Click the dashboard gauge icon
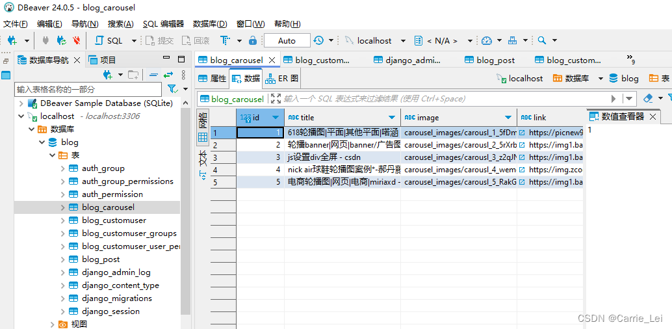 tap(486, 41)
